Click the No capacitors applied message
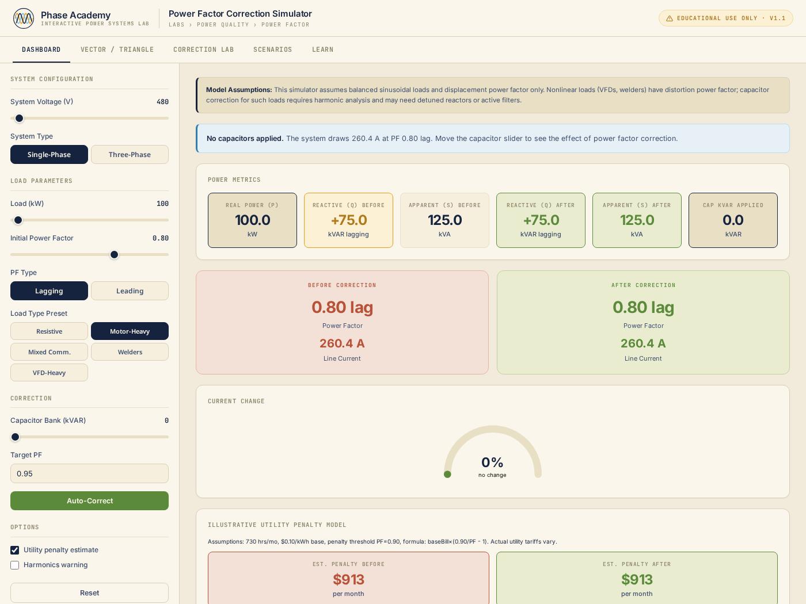The image size is (806, 604). (493, 139)
